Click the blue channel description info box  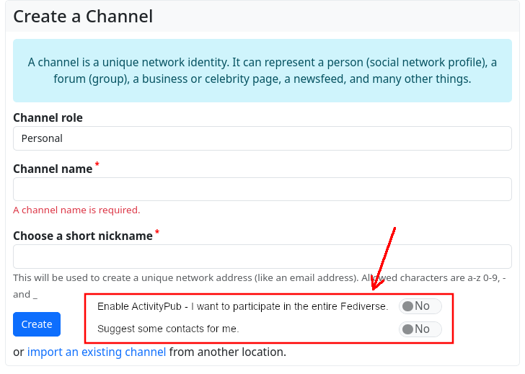tap(262, 71)
